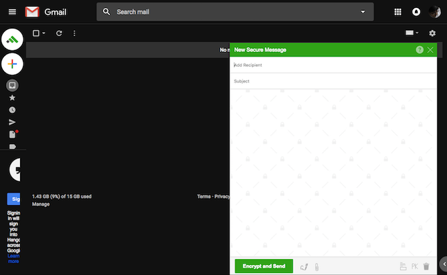Open the Gmail main menu hamburger

12,11
